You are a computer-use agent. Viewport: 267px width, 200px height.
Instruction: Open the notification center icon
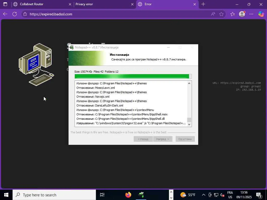[259, 195]
